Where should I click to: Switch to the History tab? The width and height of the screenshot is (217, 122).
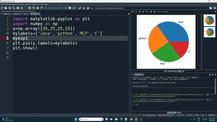(179, 113)
